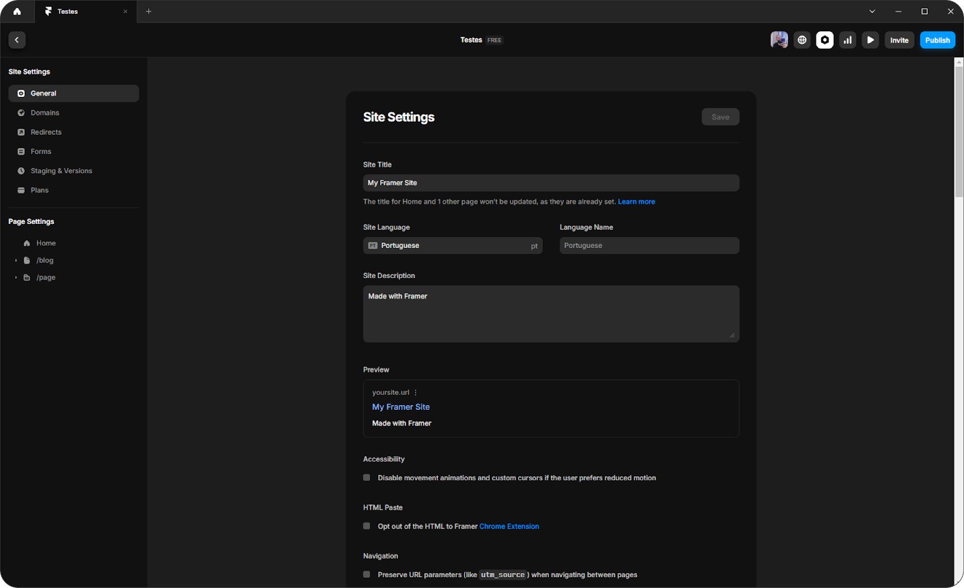Open the Learn more link
Image resolution: width=964 pixels, height=588 pixels.
pos(636,202)
